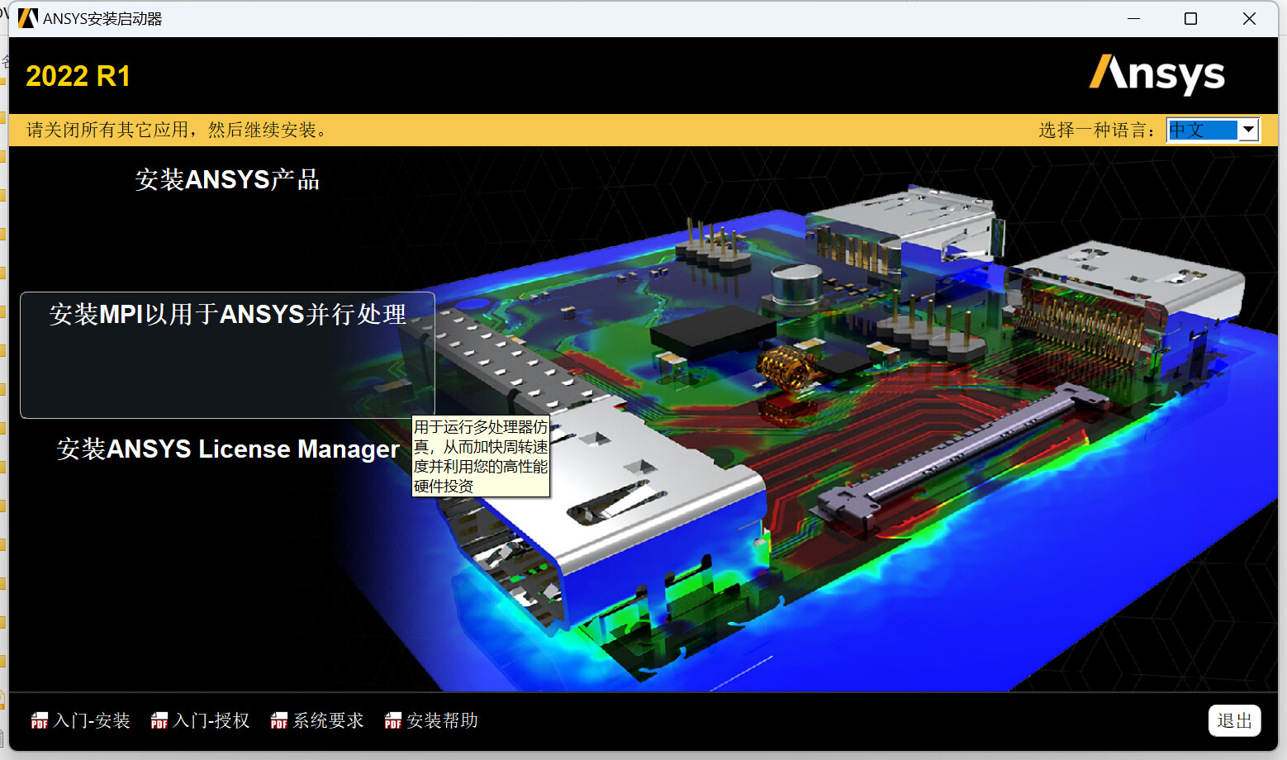This screenshot has width=1287, height=760.
Task: Open the 安装帮助 document link
Action: click(x=442, y=720)
